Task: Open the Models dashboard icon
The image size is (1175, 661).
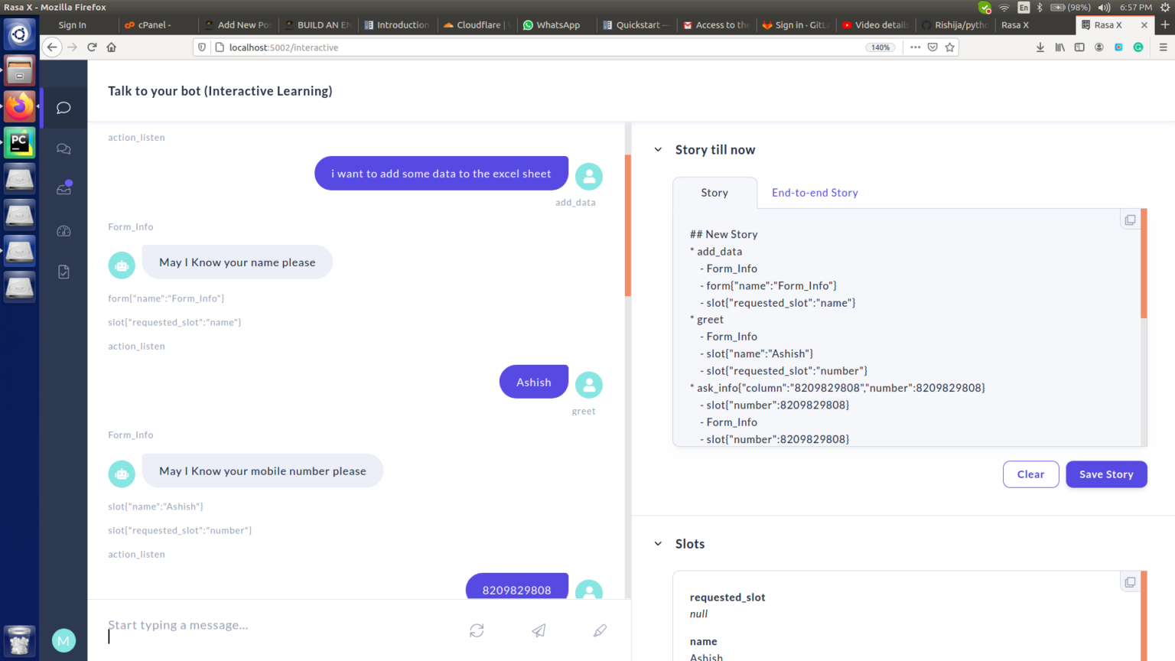Action: coord(63,230)
